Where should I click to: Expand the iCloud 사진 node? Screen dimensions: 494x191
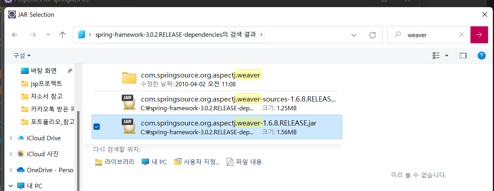pyautogui.click(x=10, y=154)
